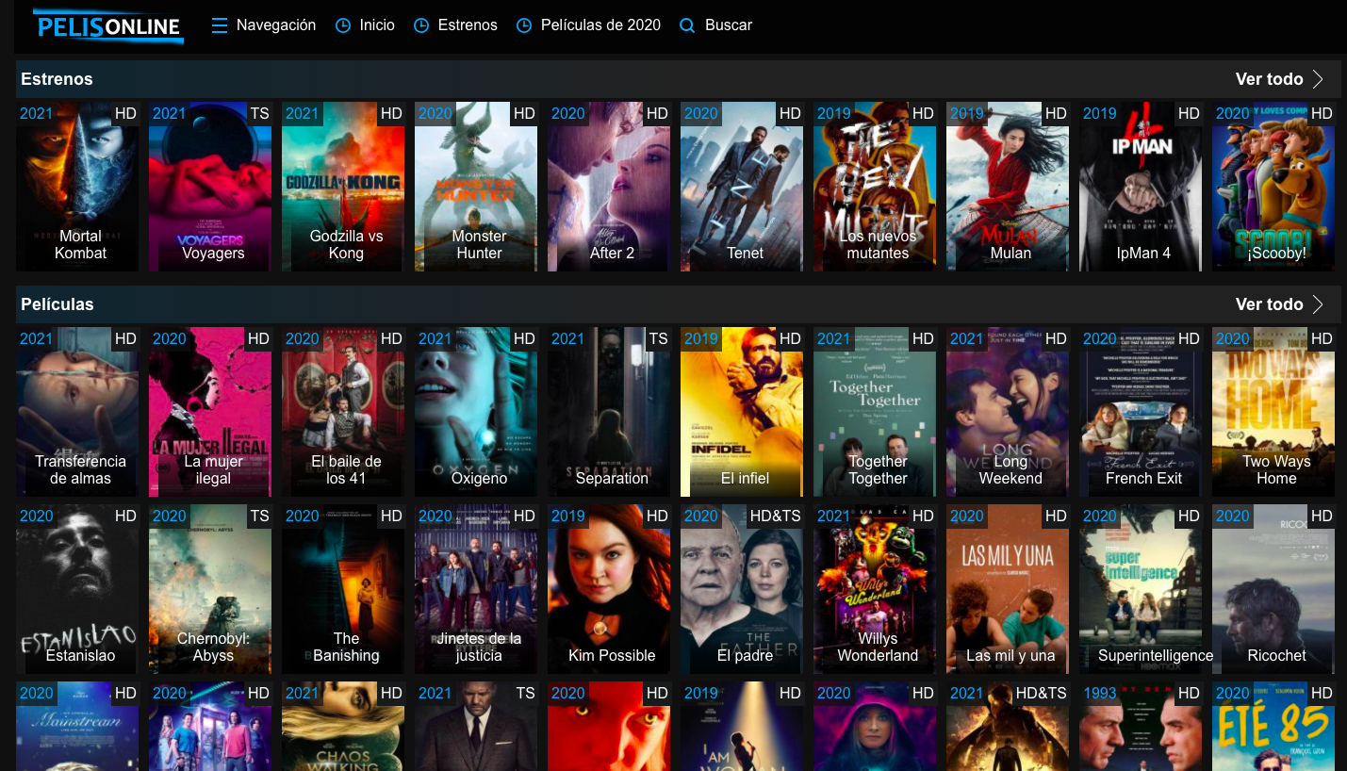
Task: Click the Estrenos section heading
Action: [x=57, y=79]
